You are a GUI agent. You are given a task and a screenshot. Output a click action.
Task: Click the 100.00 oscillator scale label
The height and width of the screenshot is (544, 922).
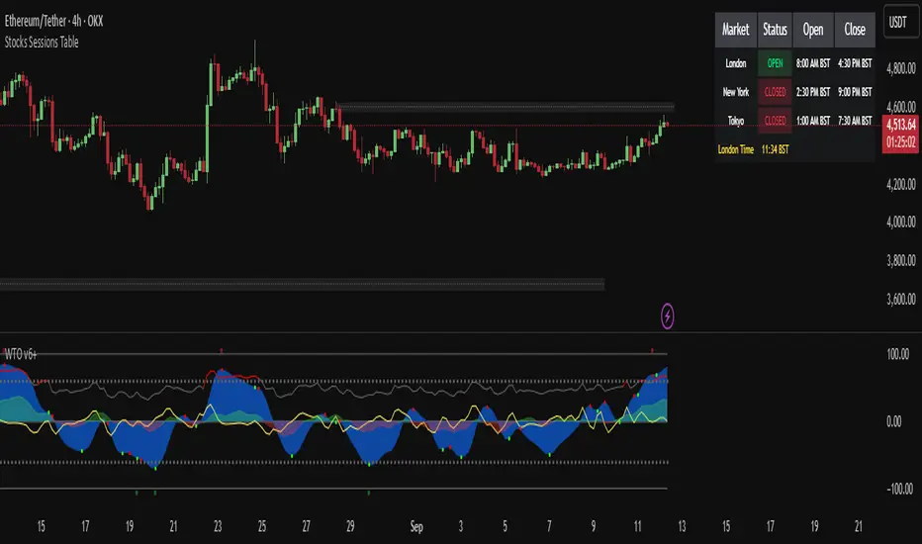point(898,354)
